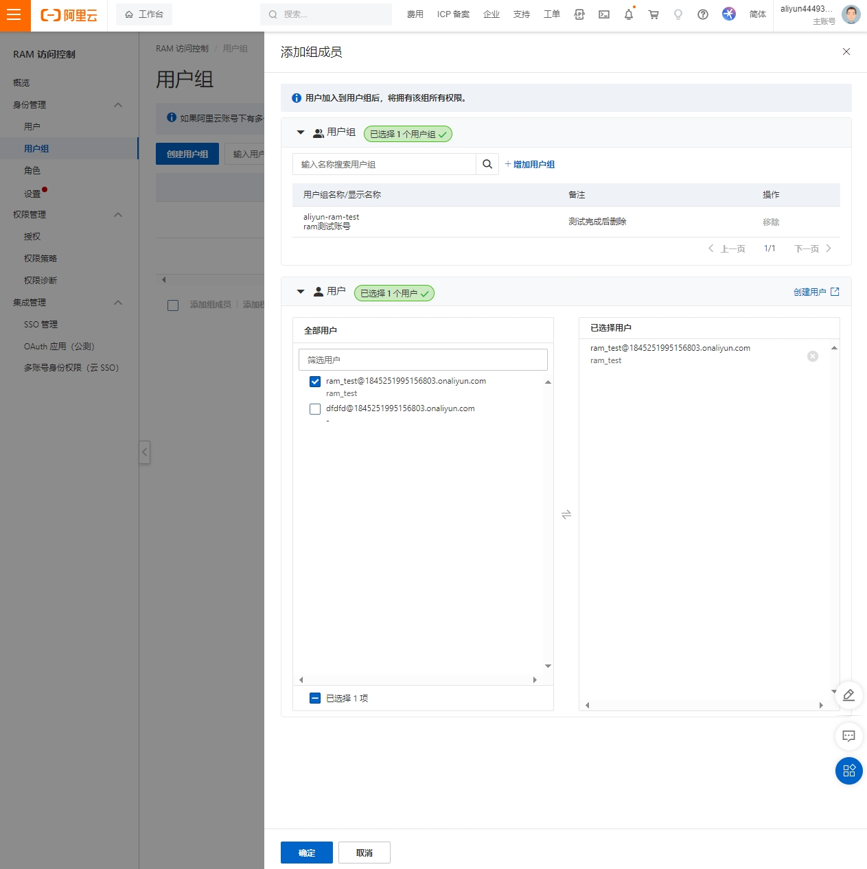Click the help question mark icon
Image resolution: width=867 pixels, height=869 pixels.
click(702, 14)
